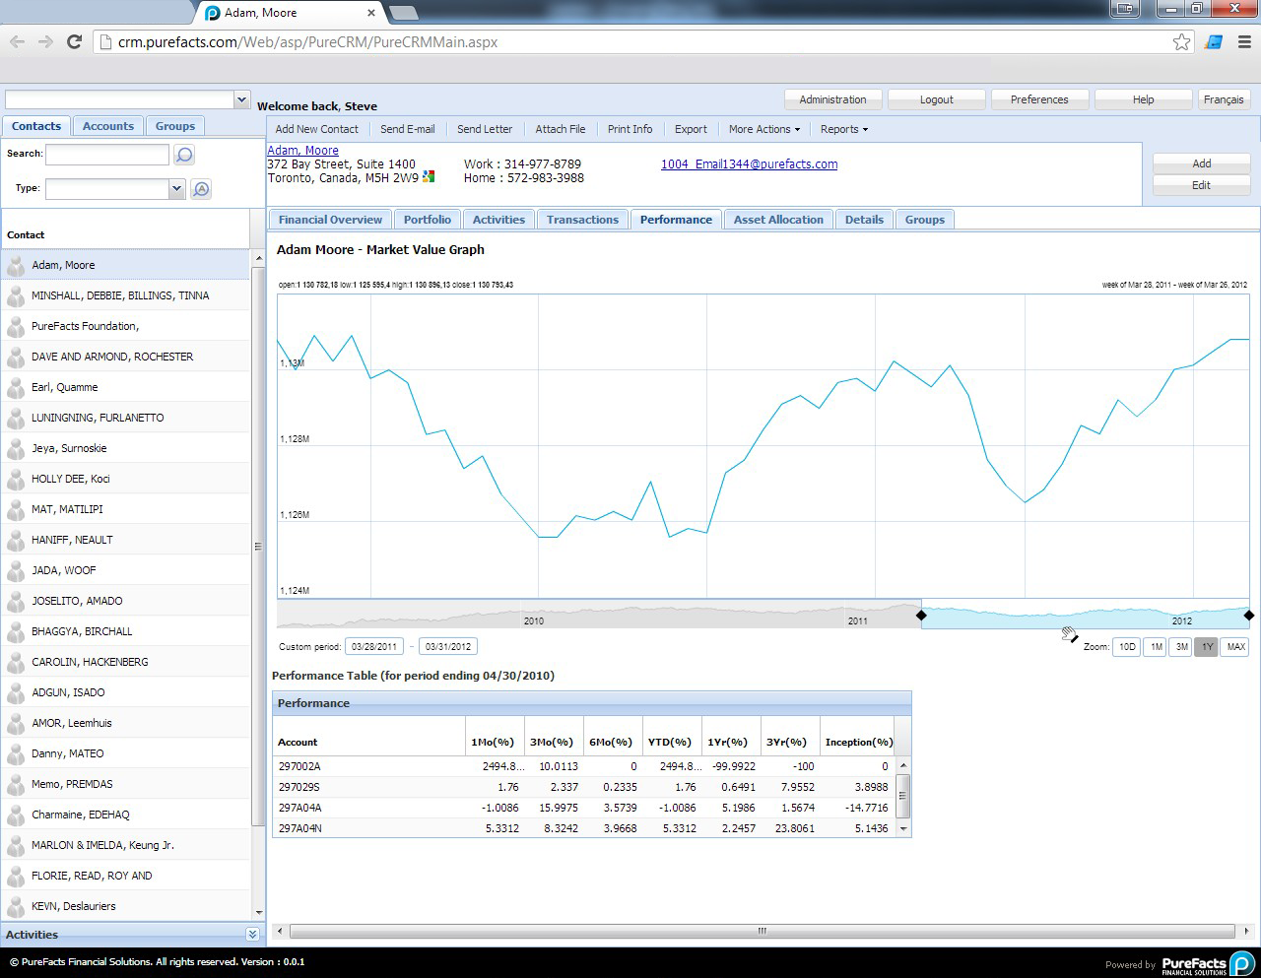The width and height of the screenshot is (1261, 978).
Task: Open the Chrome menu icon
Action: pyautogui.click(x=1245, y=42)
